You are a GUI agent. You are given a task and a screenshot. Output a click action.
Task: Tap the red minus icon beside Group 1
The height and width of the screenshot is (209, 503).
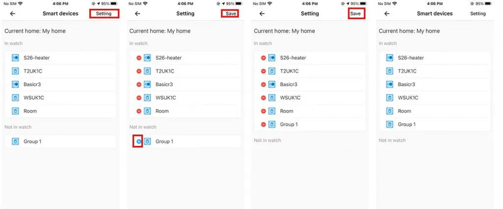(x=263, y=124)
